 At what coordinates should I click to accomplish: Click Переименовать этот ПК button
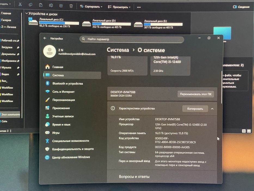(196, 94)
